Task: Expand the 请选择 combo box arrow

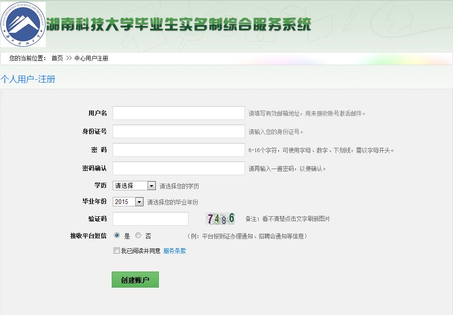Action: (x=151, y=185)
